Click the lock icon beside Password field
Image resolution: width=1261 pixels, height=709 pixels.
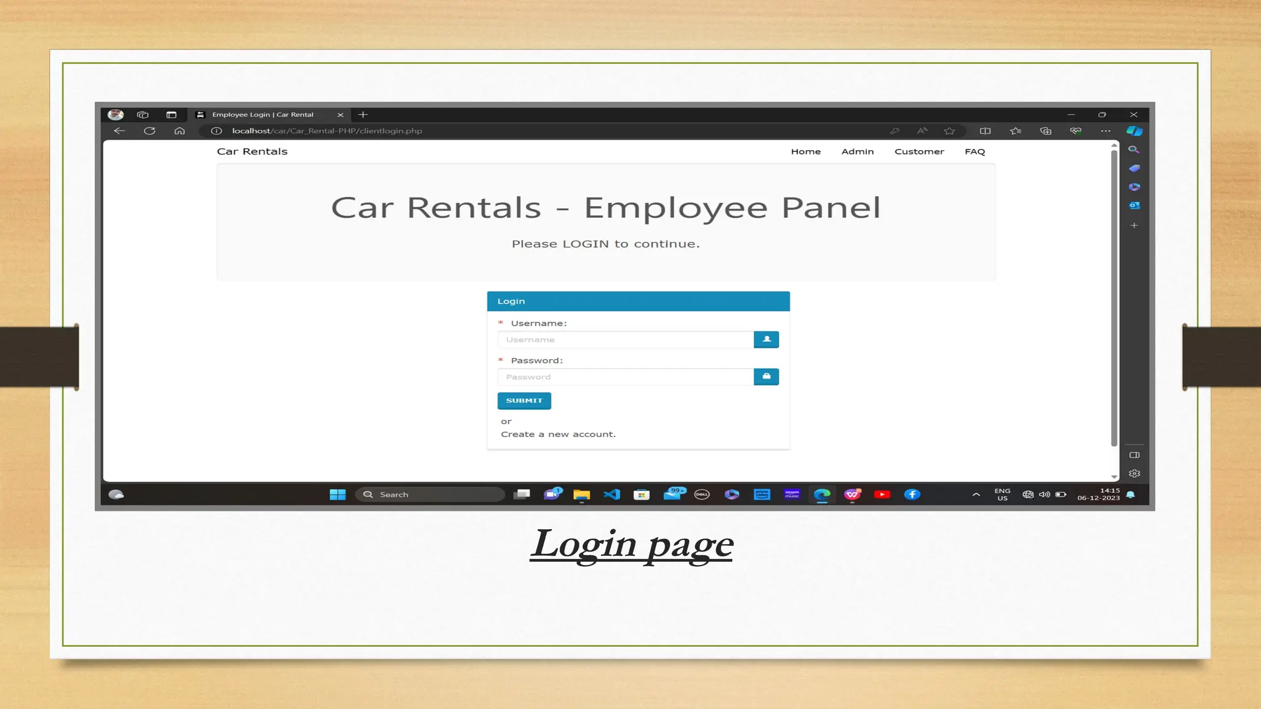point(767,377)
